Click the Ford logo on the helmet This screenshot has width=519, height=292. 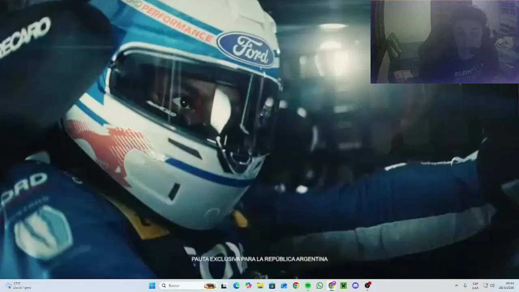246,49
